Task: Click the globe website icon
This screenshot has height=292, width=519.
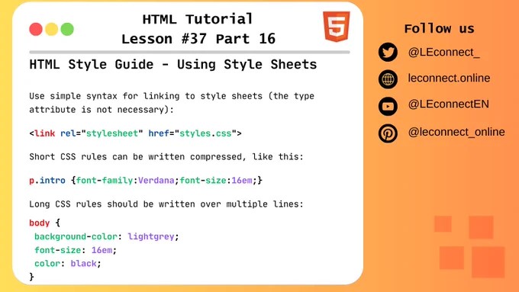Action: (x=388, y=79)
